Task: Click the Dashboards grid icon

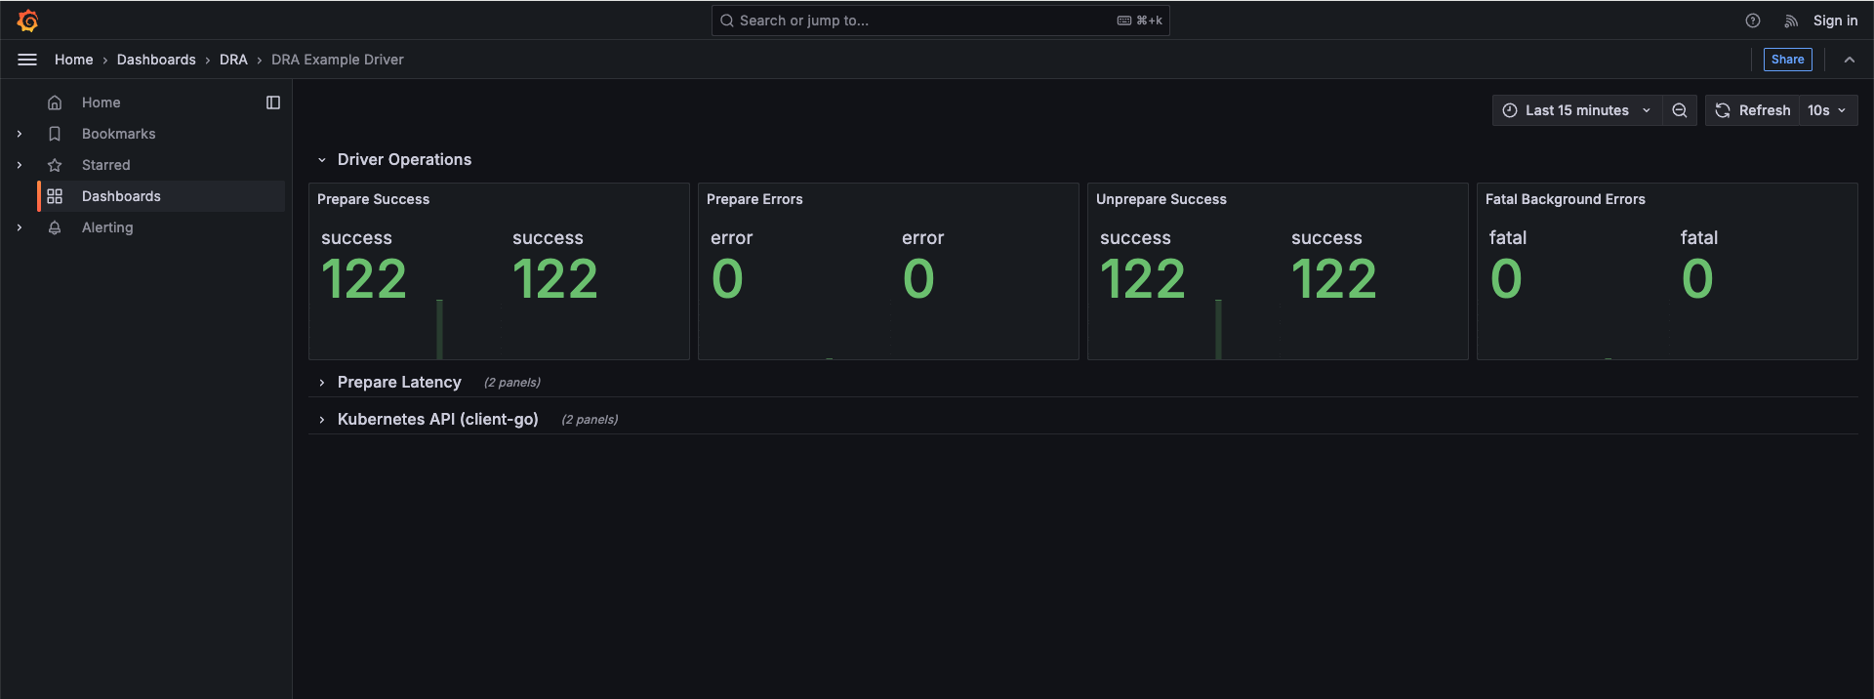Action: pyautogui.click(x=55, y=196)
